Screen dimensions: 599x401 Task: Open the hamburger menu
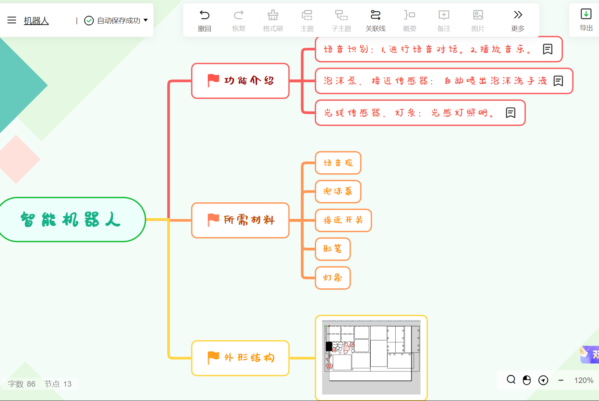coord(12,20)
